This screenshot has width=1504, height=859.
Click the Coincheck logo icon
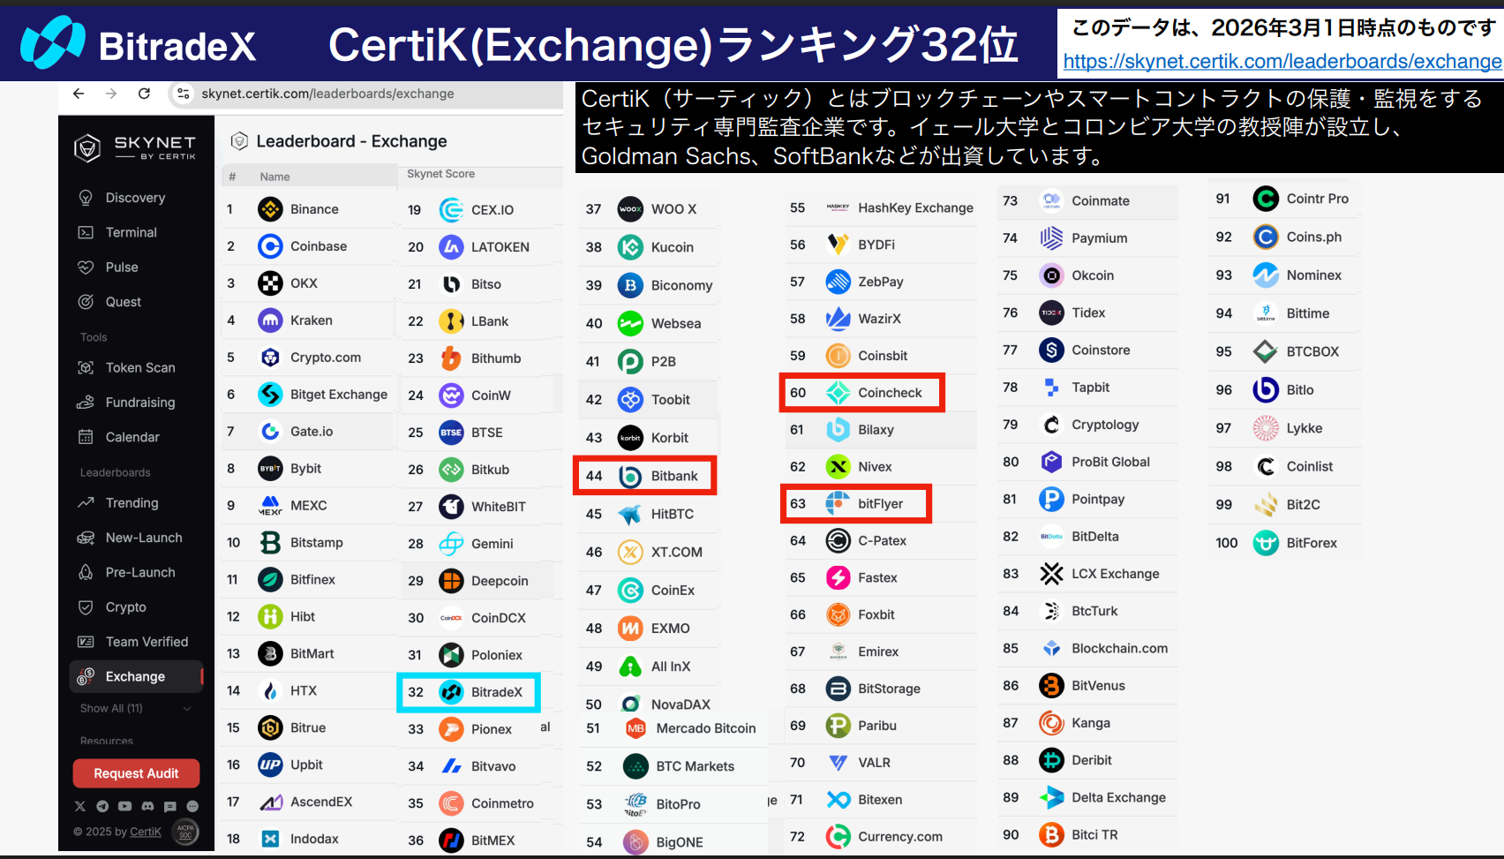pos(838,393)
